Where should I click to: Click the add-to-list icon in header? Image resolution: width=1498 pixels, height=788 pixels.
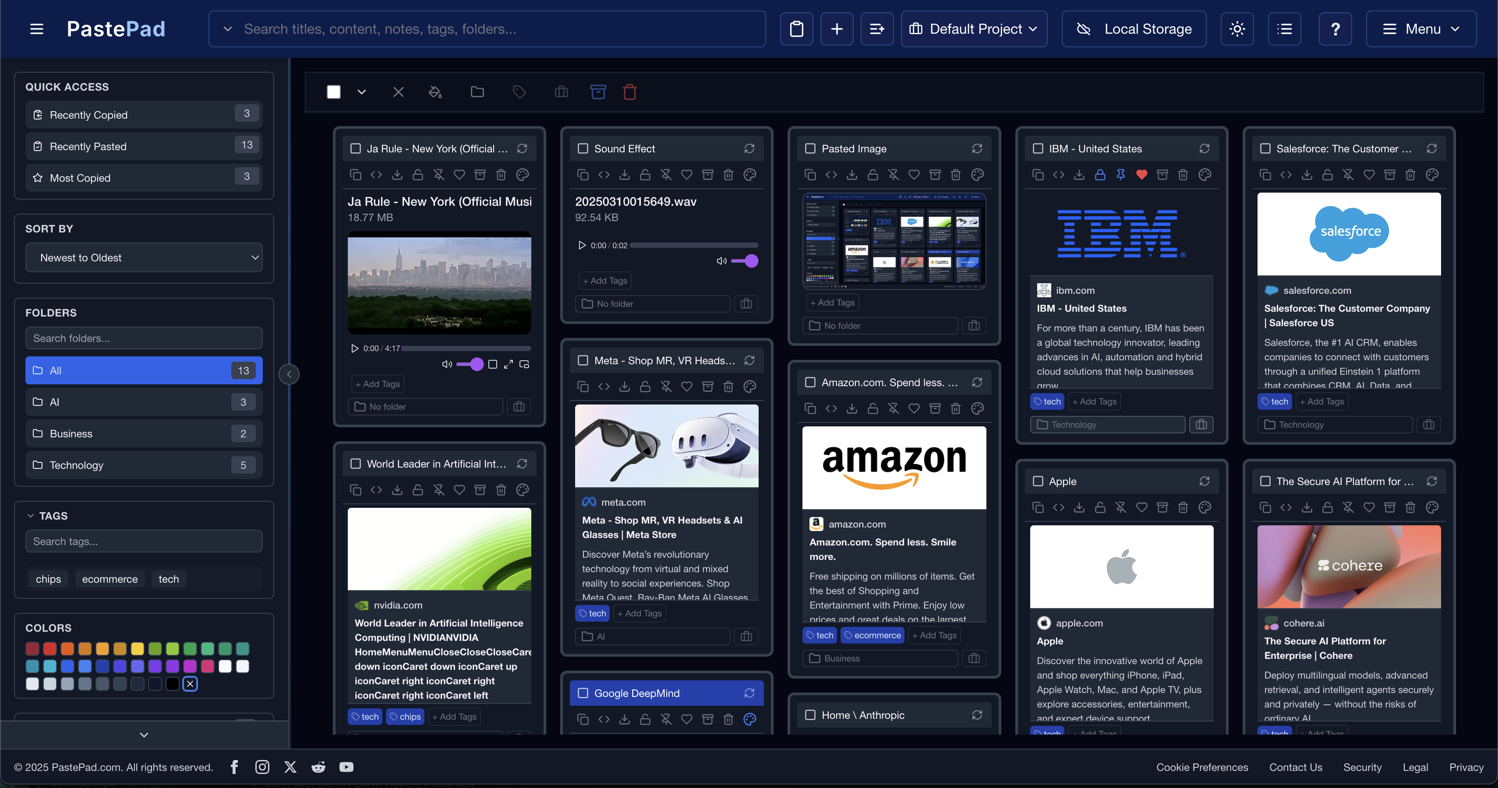(877, 29)
